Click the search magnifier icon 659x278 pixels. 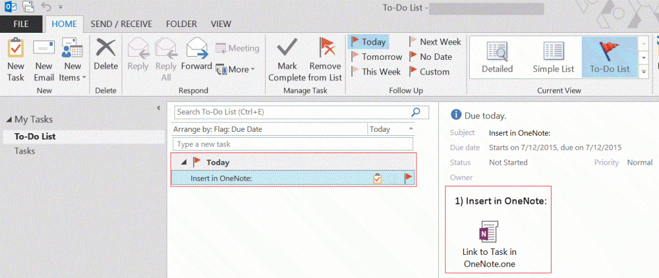[416, 112]
